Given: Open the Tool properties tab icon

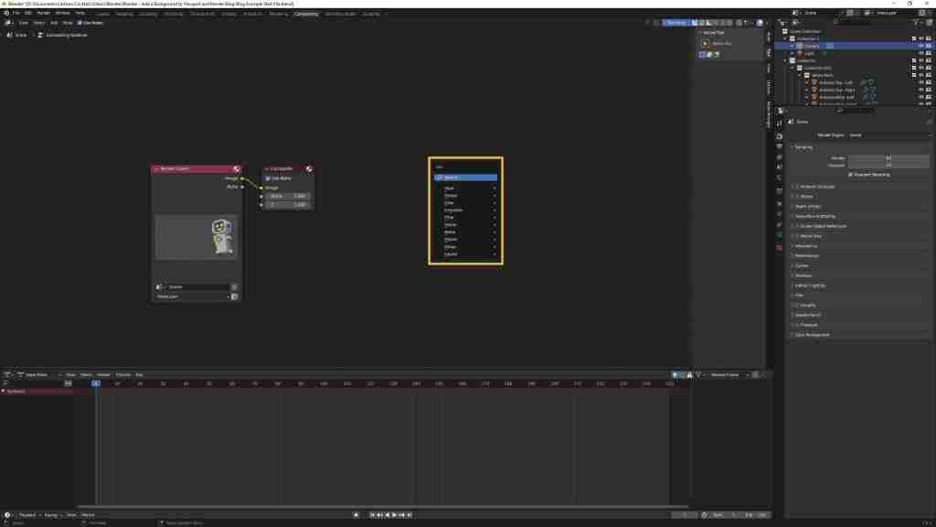Looking at the screenshot, I should [x=779, y=124].
